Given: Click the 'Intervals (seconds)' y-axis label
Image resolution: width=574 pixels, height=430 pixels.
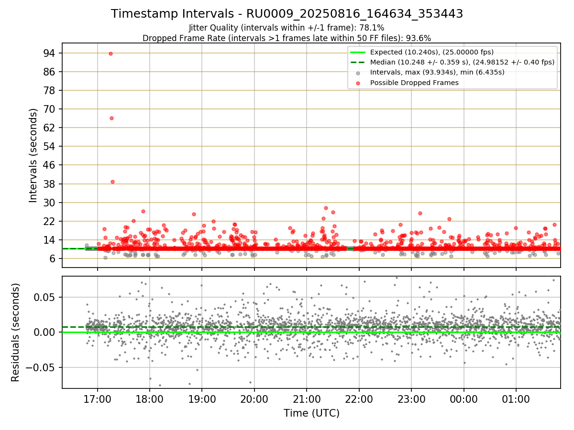Looking at the screenshot, I should pyautogui.click(x=33, y=155).
